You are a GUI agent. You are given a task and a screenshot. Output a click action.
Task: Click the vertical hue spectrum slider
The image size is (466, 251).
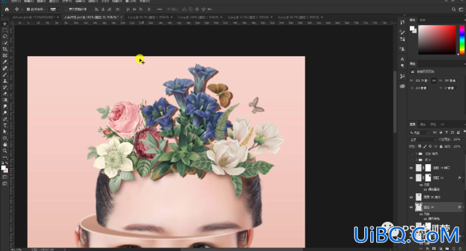462,40
